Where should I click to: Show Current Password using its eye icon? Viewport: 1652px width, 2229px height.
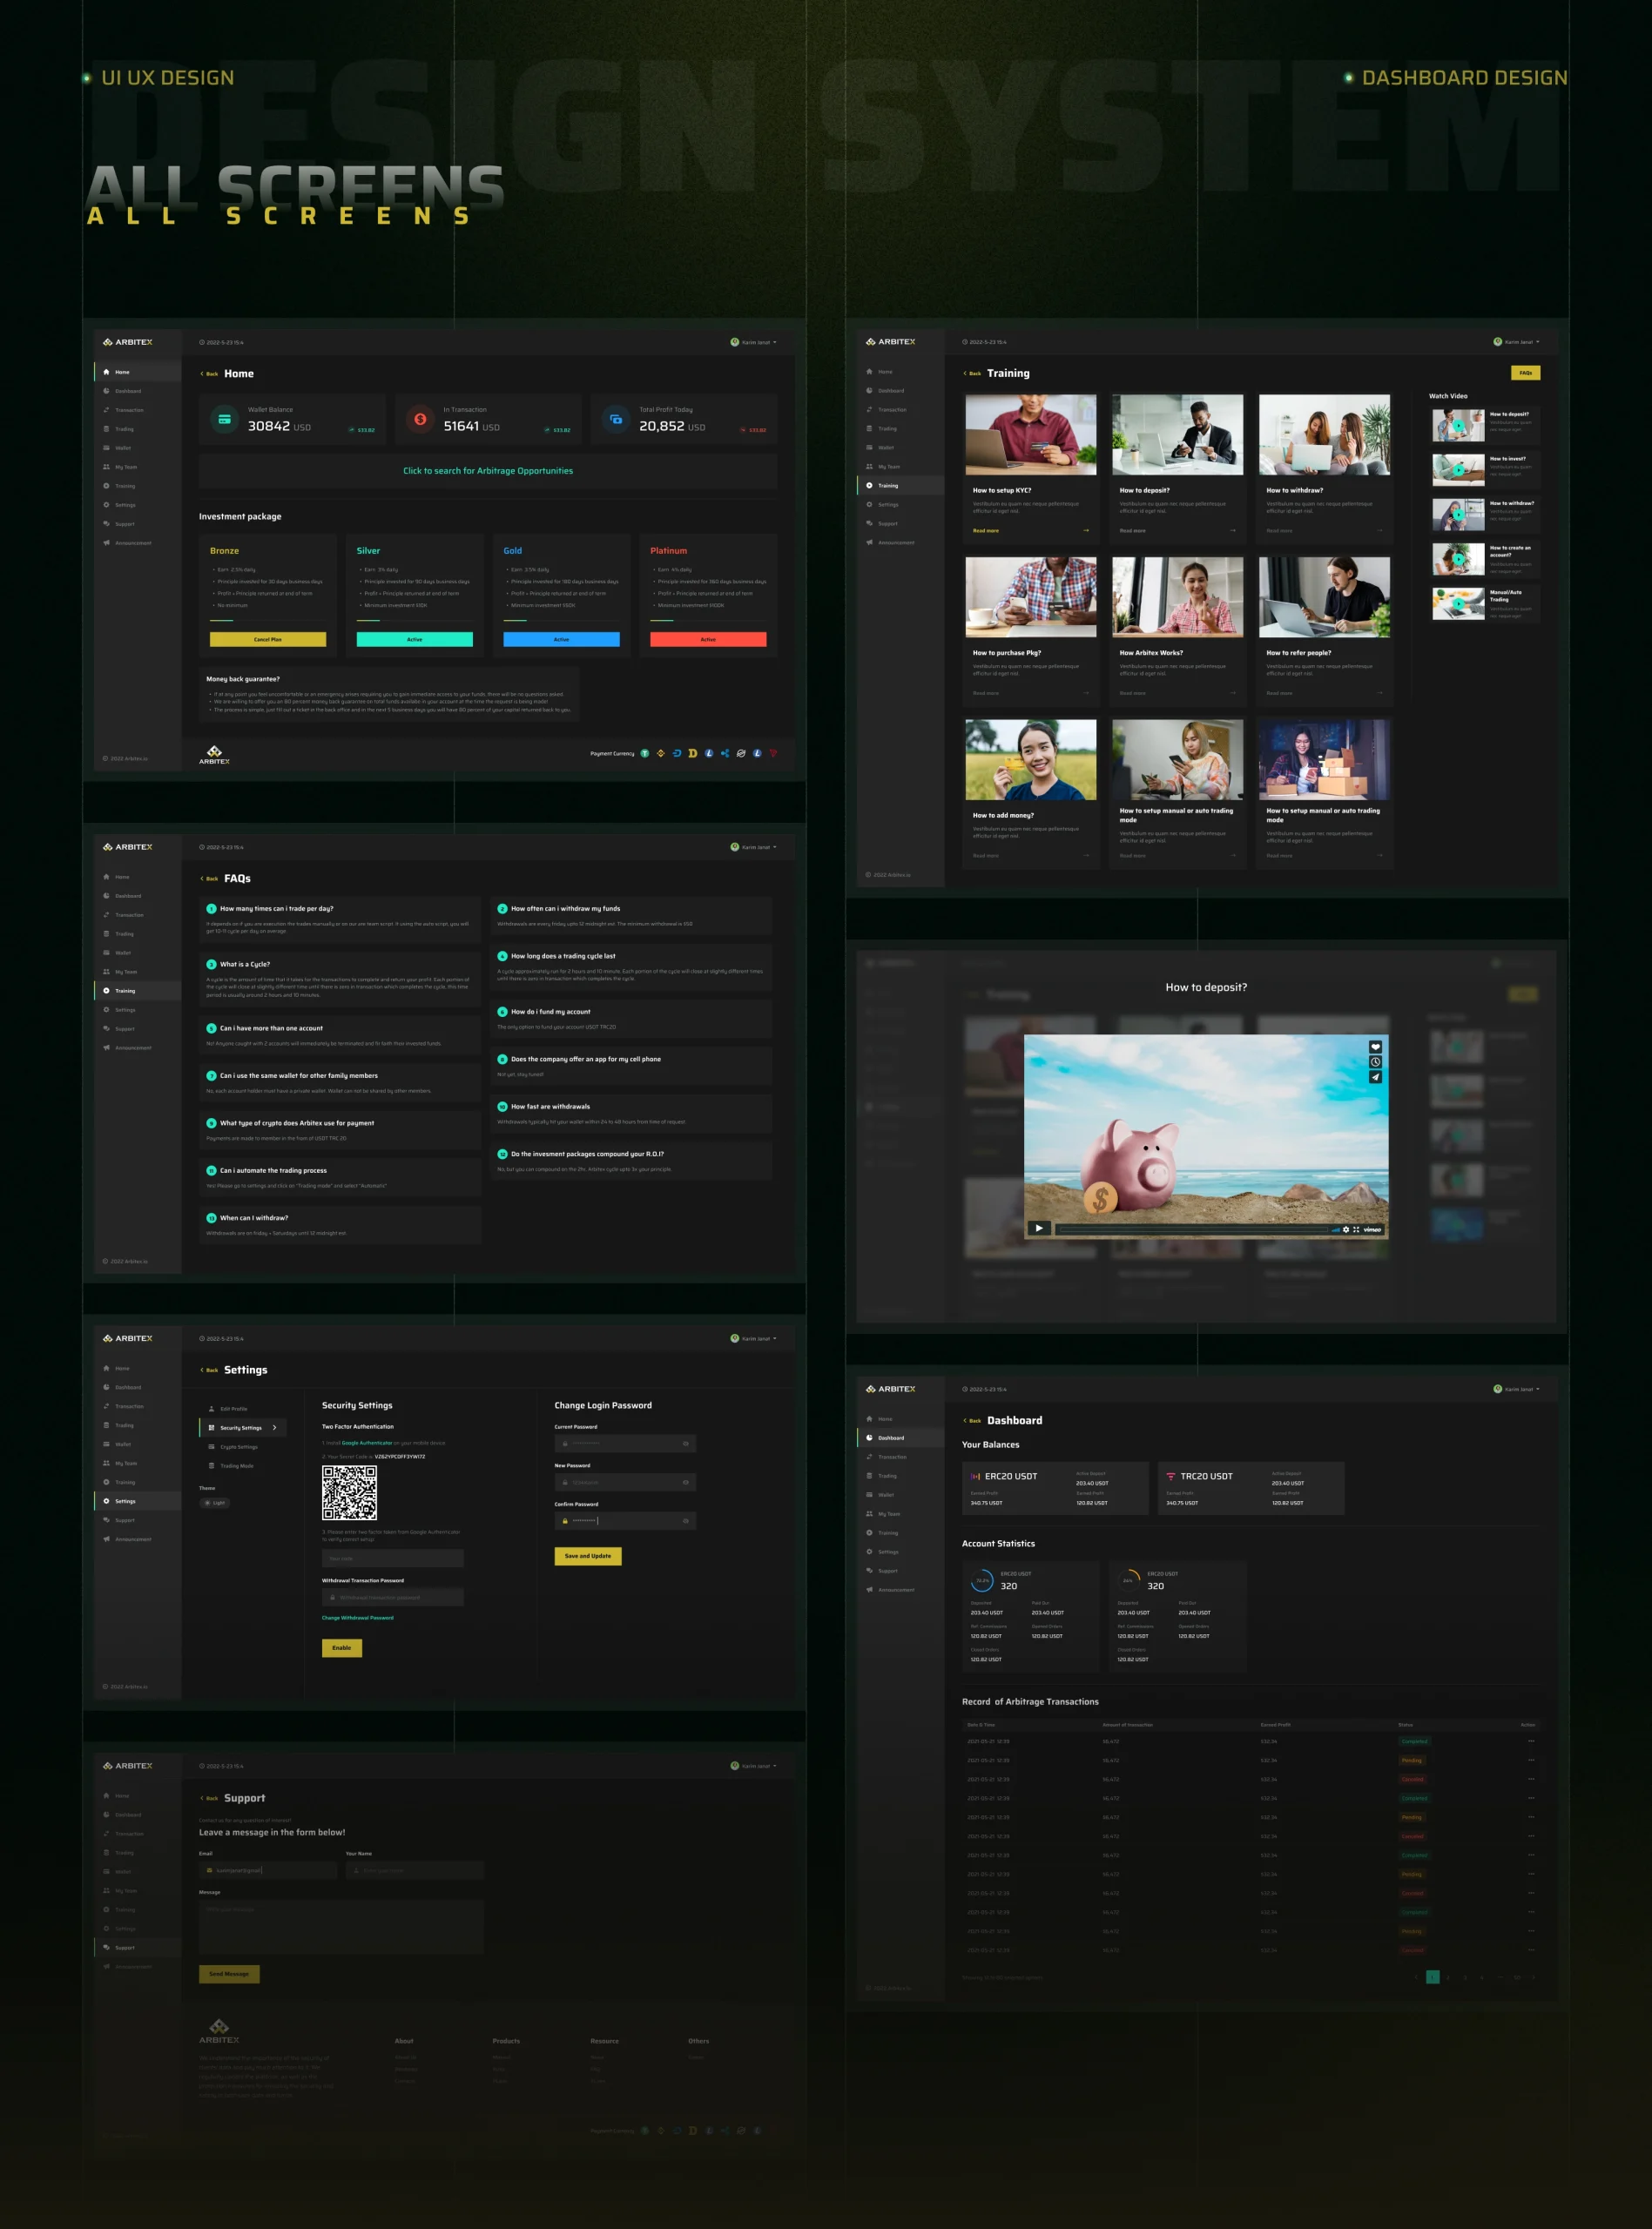(x=686, y=1444)
